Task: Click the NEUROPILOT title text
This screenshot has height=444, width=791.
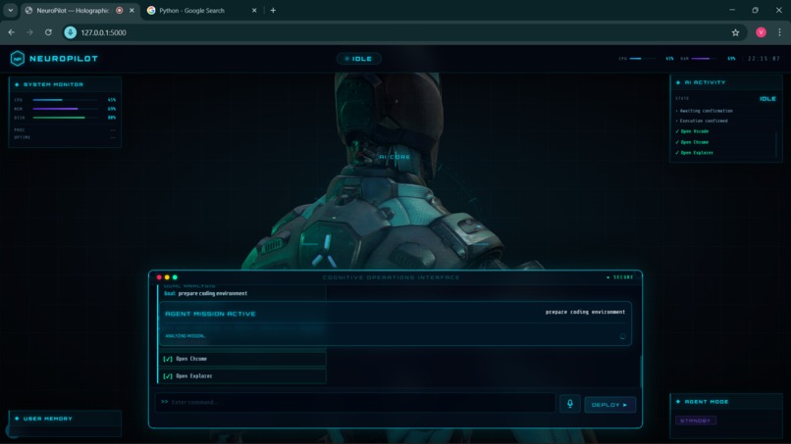Action: (x=64, y=59)
